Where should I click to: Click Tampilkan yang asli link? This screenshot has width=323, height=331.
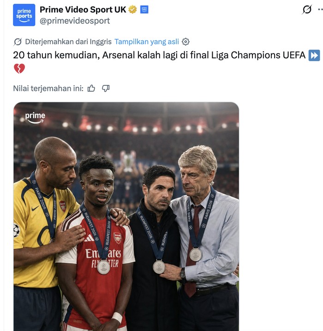pyautogui.click(x=147, y=42)
